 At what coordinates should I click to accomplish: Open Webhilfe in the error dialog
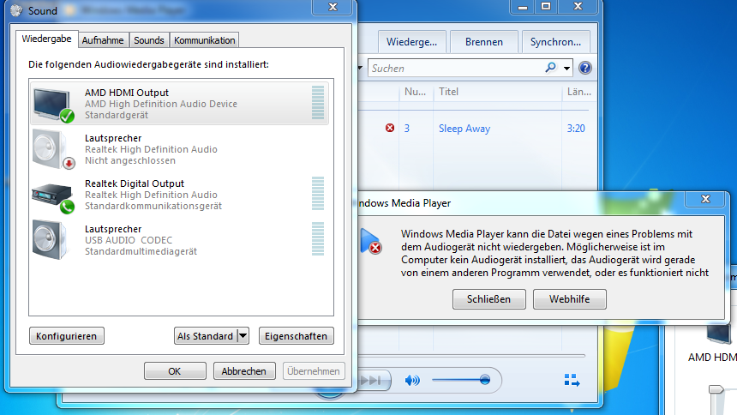(x=570, y=298)
